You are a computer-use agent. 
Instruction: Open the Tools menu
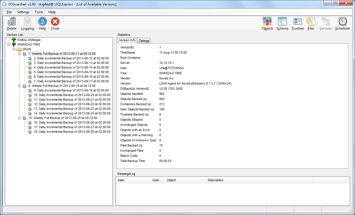39,12
